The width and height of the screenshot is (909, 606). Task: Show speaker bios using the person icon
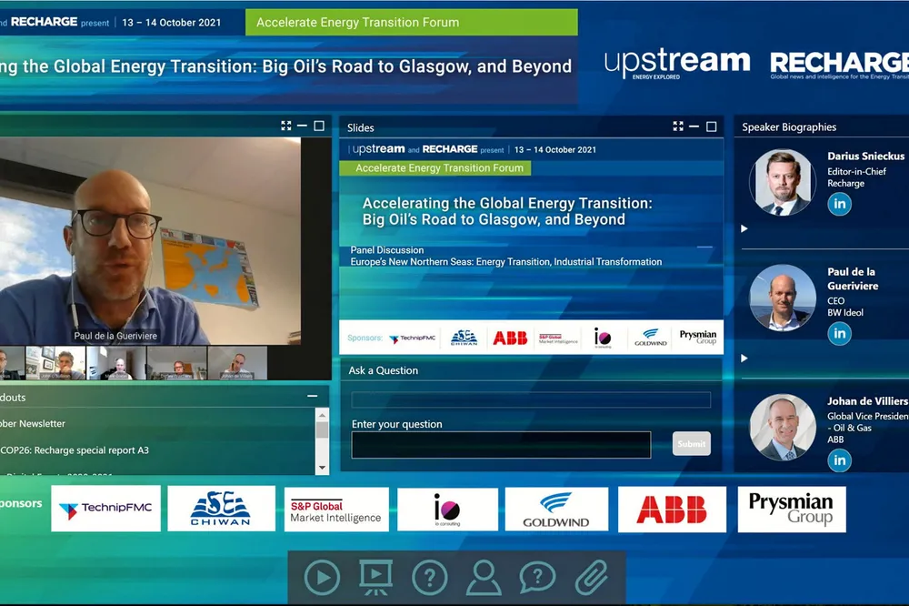484,578
